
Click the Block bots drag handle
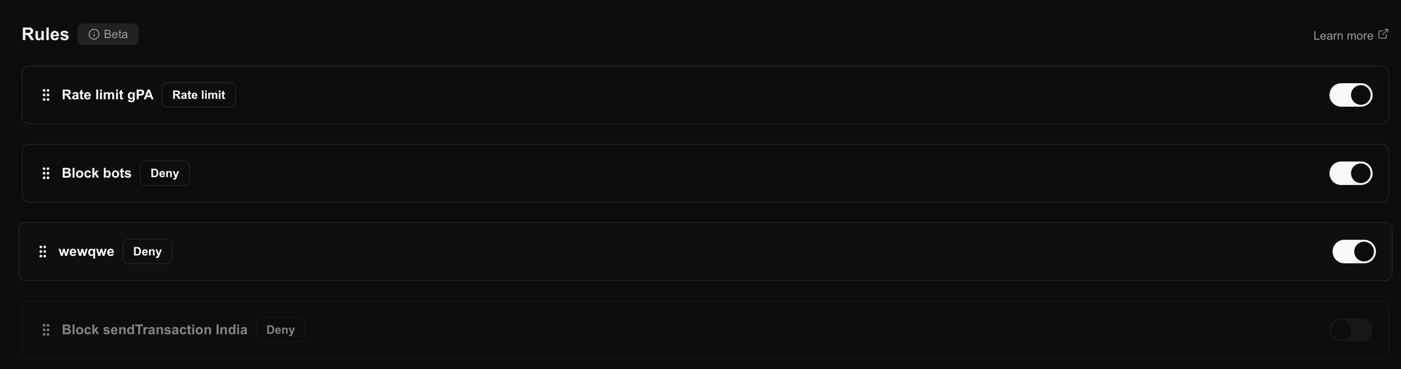[46, 173]
